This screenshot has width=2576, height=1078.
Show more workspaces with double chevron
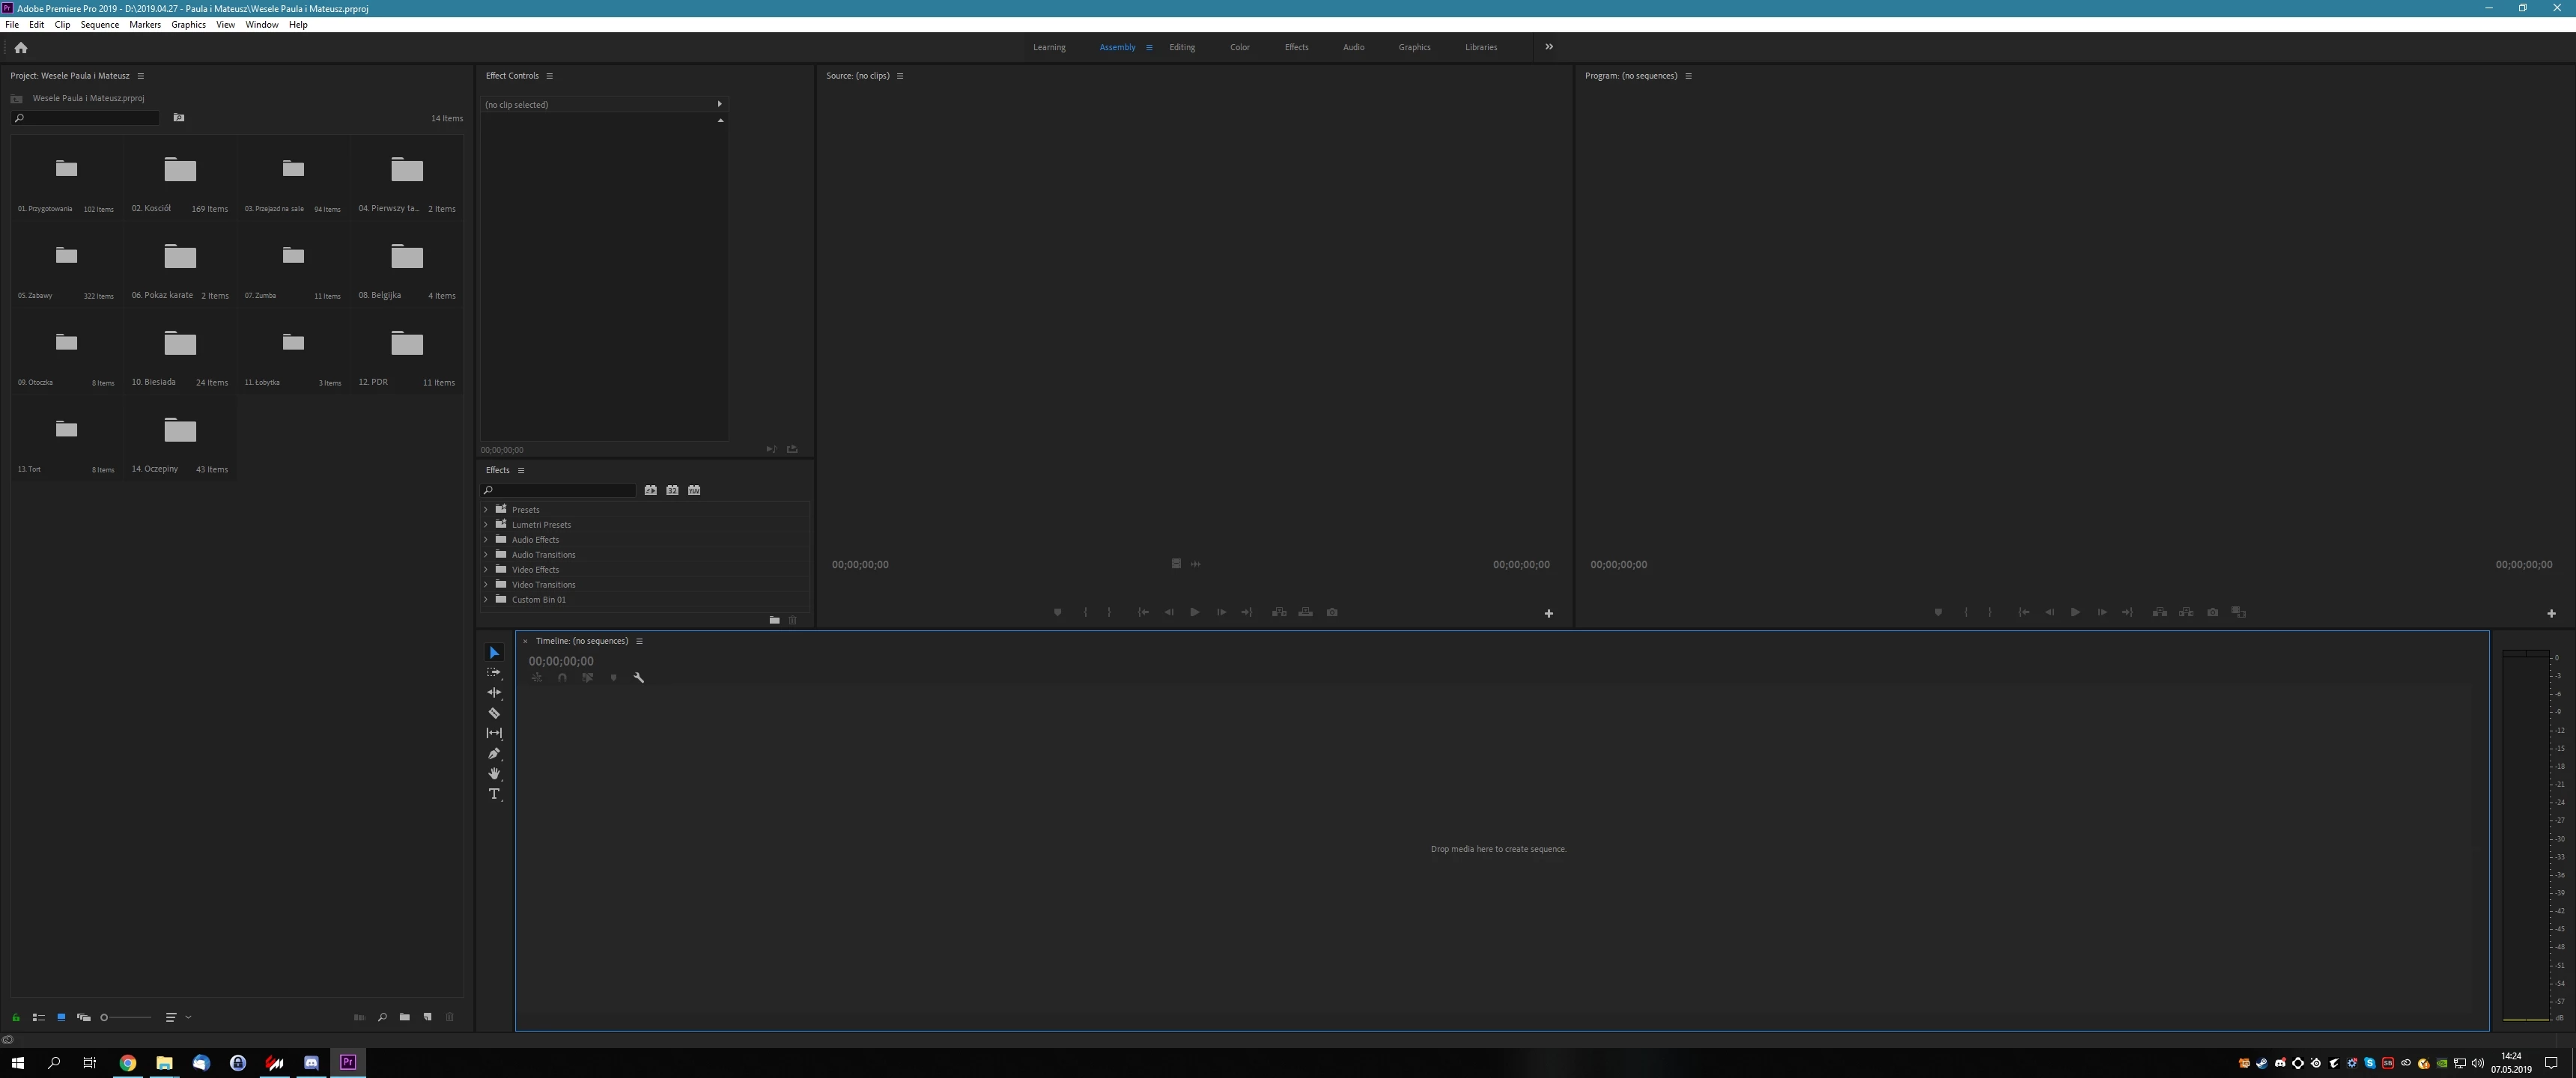pyautogui.click(x=1549, y=47)
